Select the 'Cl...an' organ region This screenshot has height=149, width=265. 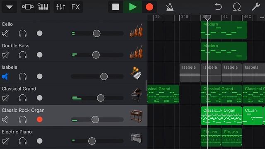[253, 116]
